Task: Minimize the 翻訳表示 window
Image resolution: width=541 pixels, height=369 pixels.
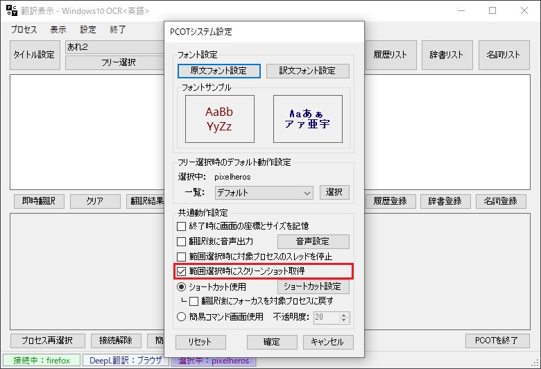Action: coord(461,10)
